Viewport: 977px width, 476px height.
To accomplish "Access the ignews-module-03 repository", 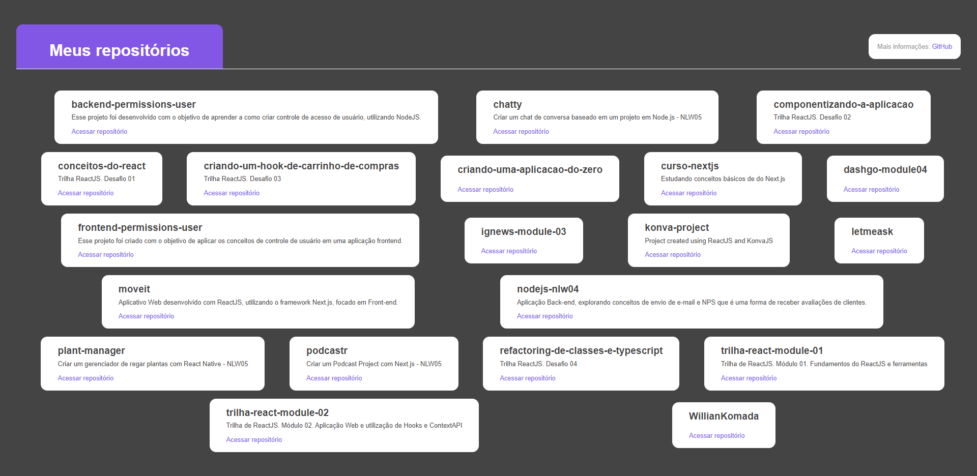I will 509,251.
